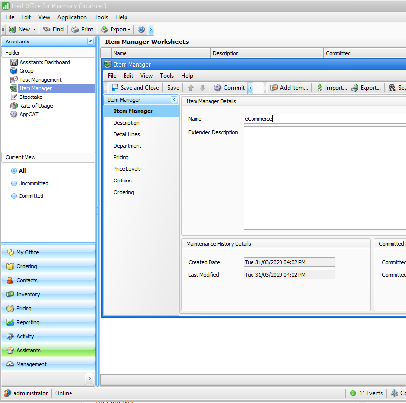
Task: Click the Add Item toolbar icon
Action: (274, 88)
